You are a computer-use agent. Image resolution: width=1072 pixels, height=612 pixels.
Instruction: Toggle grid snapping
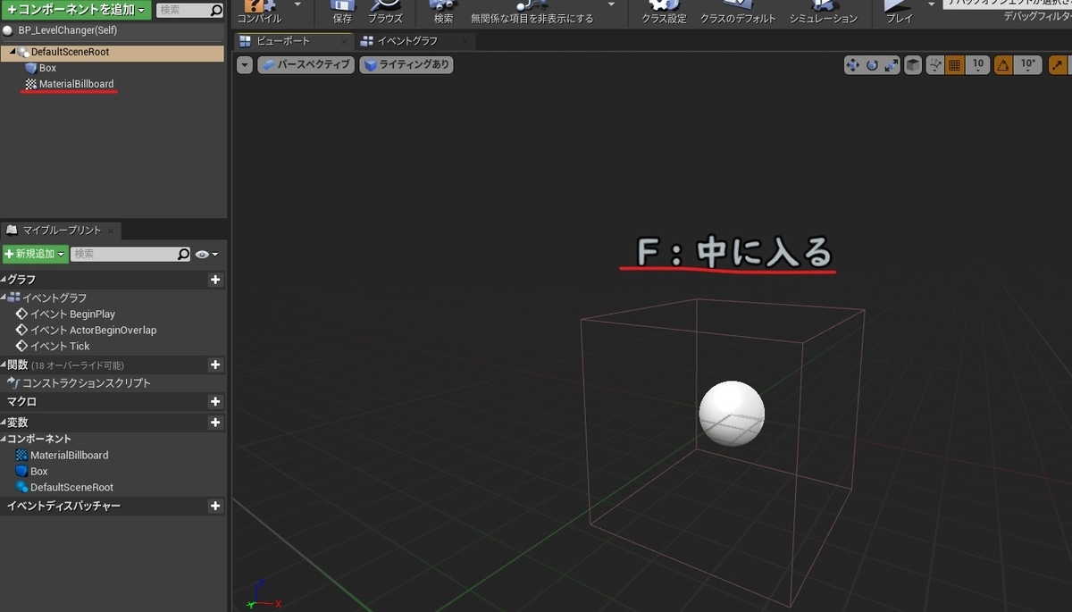click(954, 65)
